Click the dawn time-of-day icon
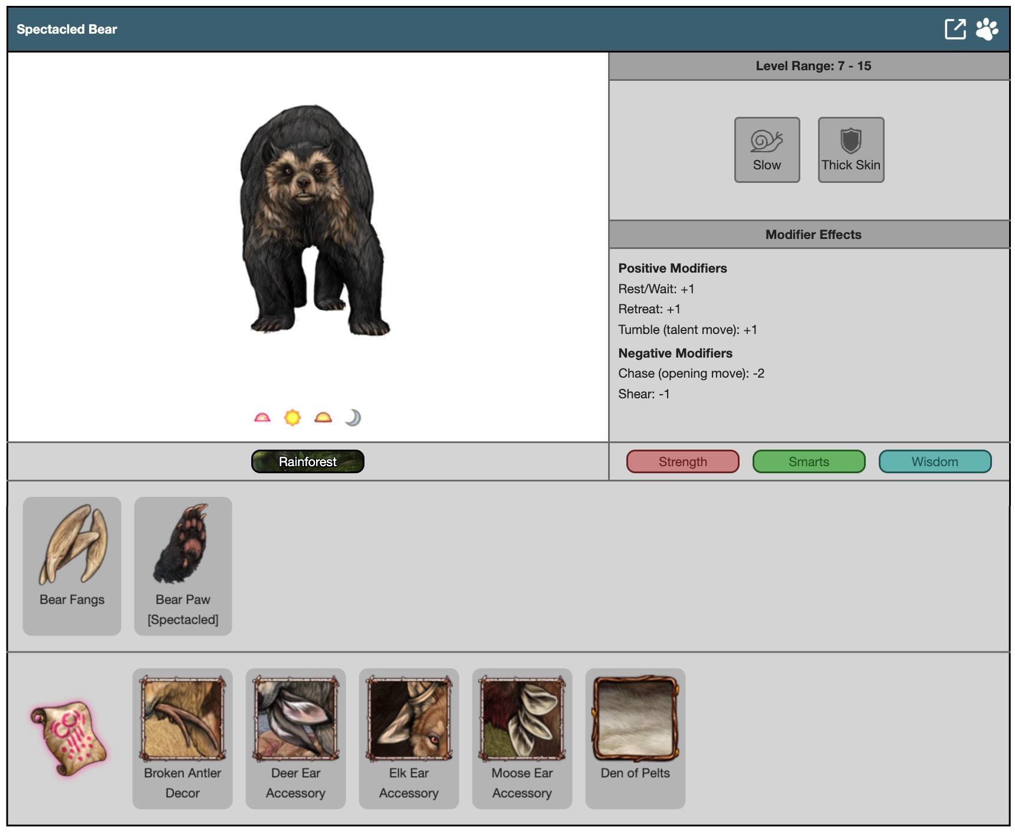This screenshot has height=832, width=1015. click(262, 418)
